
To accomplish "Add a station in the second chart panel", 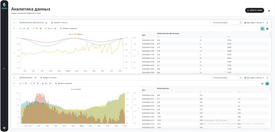I will tap(48, 78).
